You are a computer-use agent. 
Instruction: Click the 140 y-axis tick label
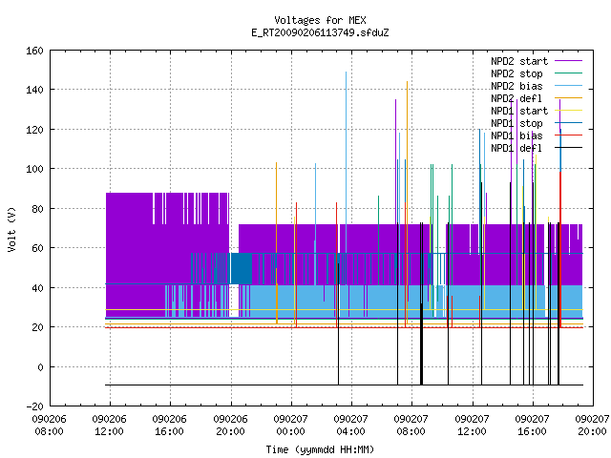(x=34, y=90)
